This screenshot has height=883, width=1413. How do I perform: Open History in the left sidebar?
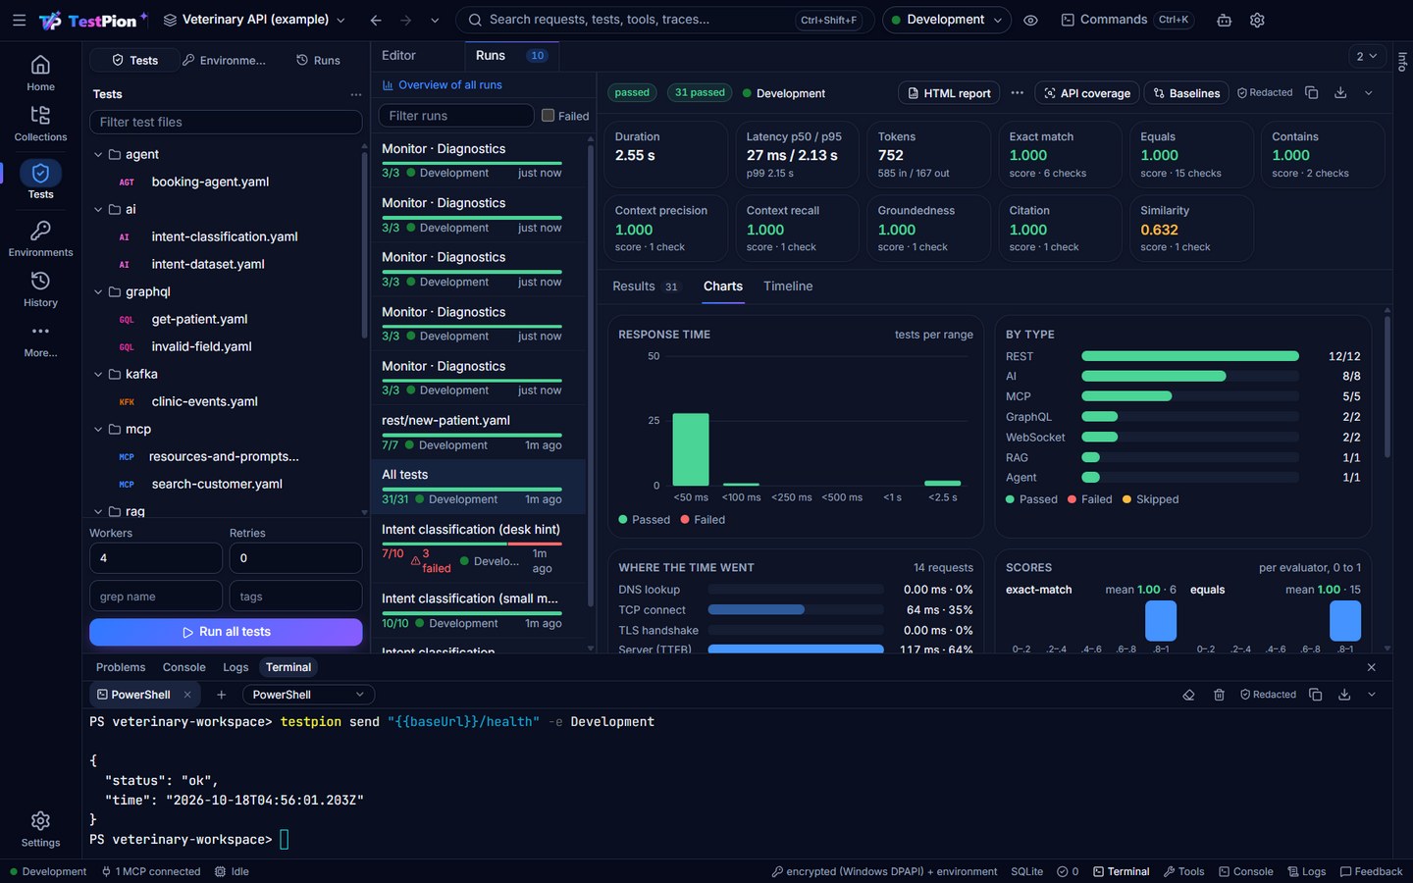click(40, 289)
